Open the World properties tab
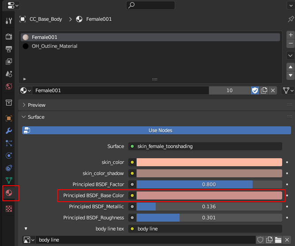This screenshot has width=295, height=246. click(9, 86)
